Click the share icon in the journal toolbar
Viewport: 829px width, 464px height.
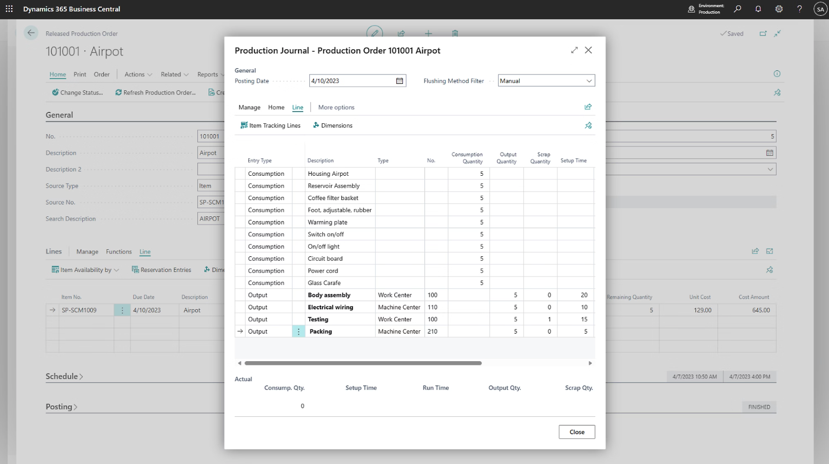588,107
